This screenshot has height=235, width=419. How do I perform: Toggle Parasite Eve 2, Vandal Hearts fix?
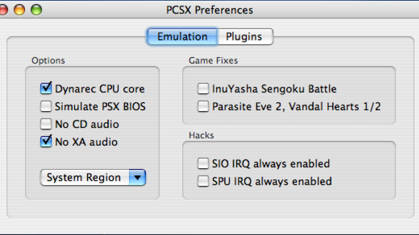pyautogui.click(x=203, y=107)
